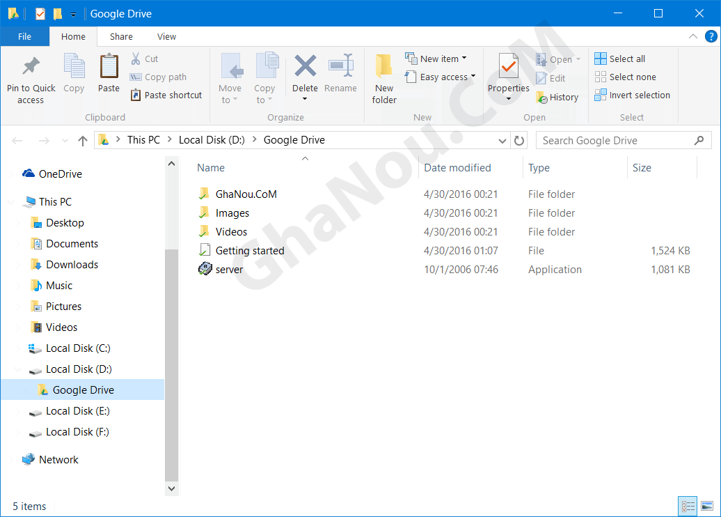The image size is (721, 517).
Task: Click navigation pane scrollbar up arrow
Action: click(x=171, y=164)
